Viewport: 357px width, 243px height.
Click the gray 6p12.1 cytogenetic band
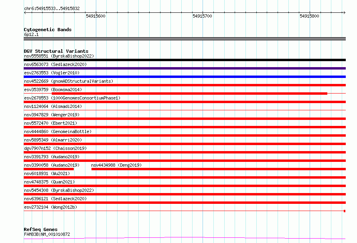coord(185,39)
